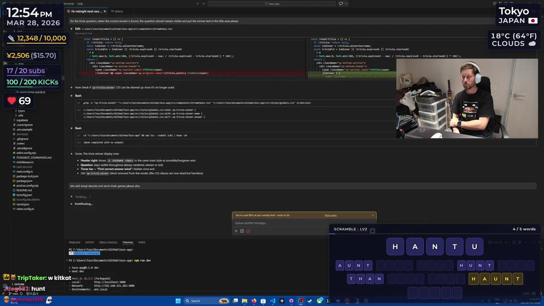Go forward with the navigation arrow
The width and height of the screenshot is (544, 306).
(x=204, y=3)
